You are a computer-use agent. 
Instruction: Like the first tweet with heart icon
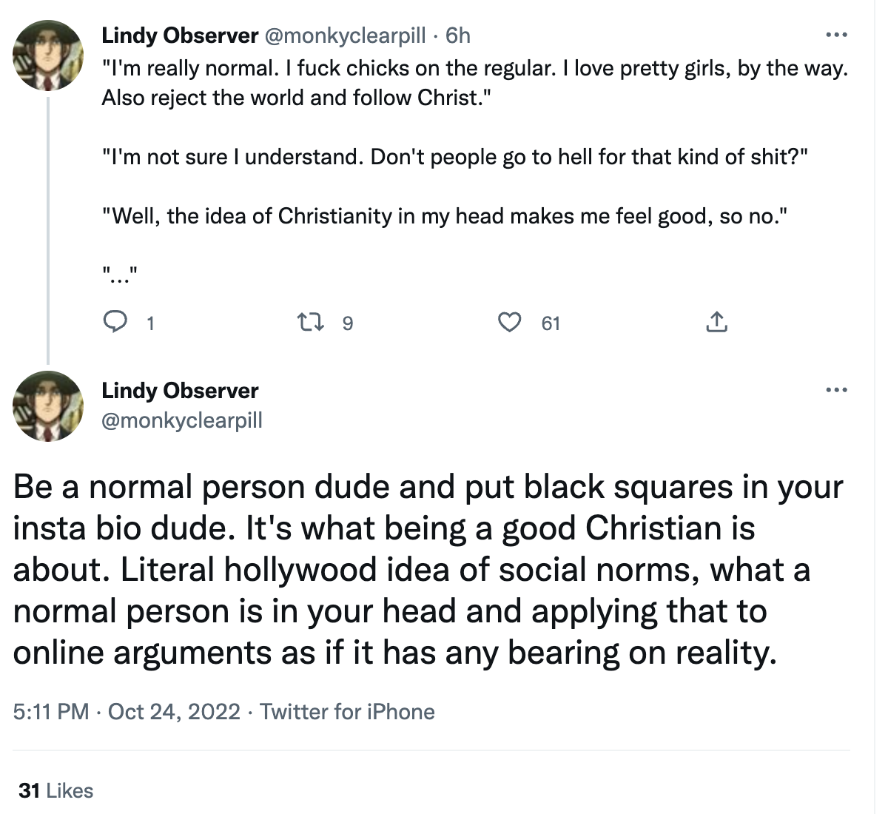click(x=509, y=322)
